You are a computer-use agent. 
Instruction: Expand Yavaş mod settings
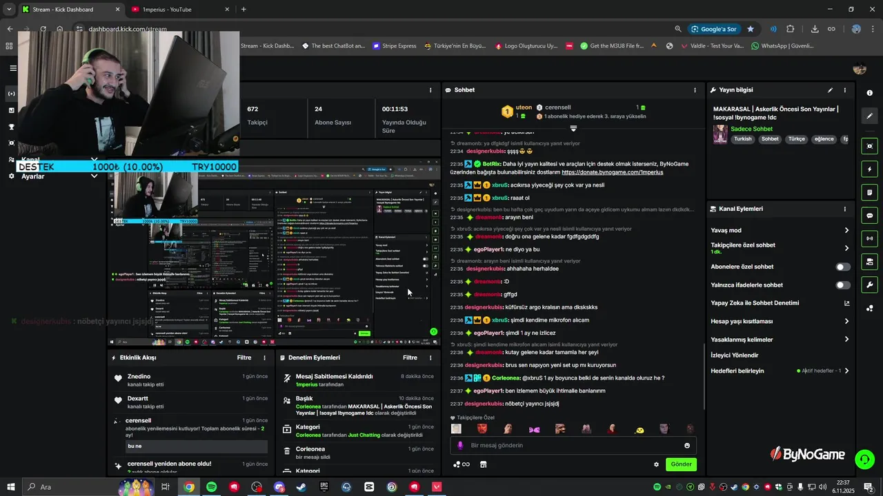(780, 230)
